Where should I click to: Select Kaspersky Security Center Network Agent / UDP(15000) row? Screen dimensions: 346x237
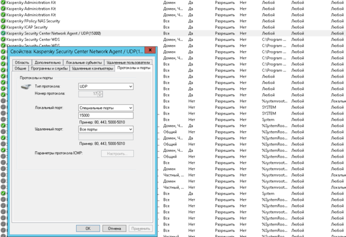(x=173, y=33)
